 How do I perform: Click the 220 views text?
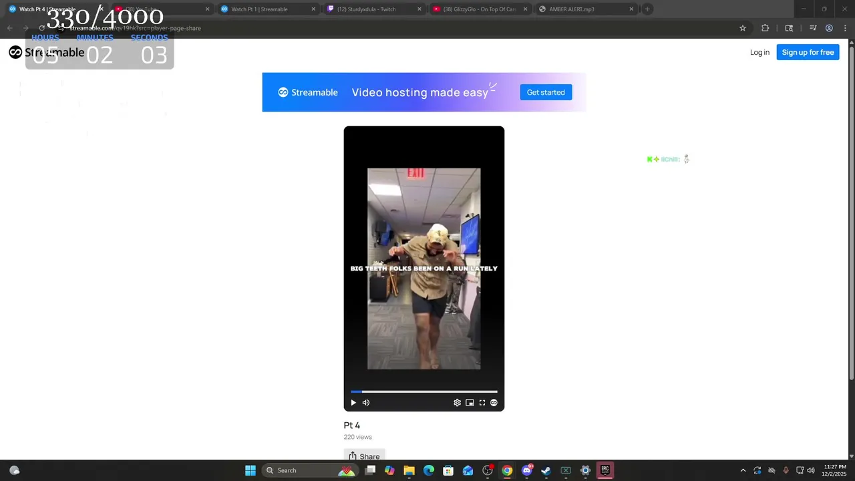[358, 437]
